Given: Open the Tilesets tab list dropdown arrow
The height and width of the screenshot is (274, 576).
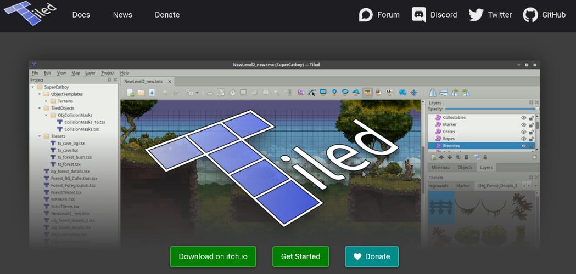Looking at the screenshot, I should pos(535,186).
